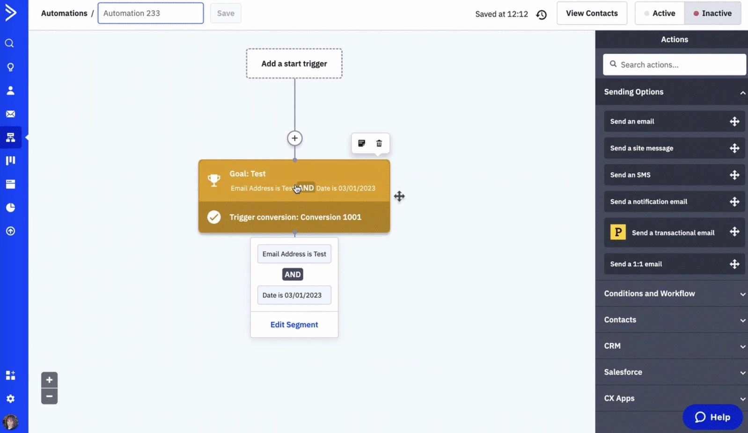748x433 pixels.
Task: Click the trash icon above the Goal block
Action: coord(379,144)
